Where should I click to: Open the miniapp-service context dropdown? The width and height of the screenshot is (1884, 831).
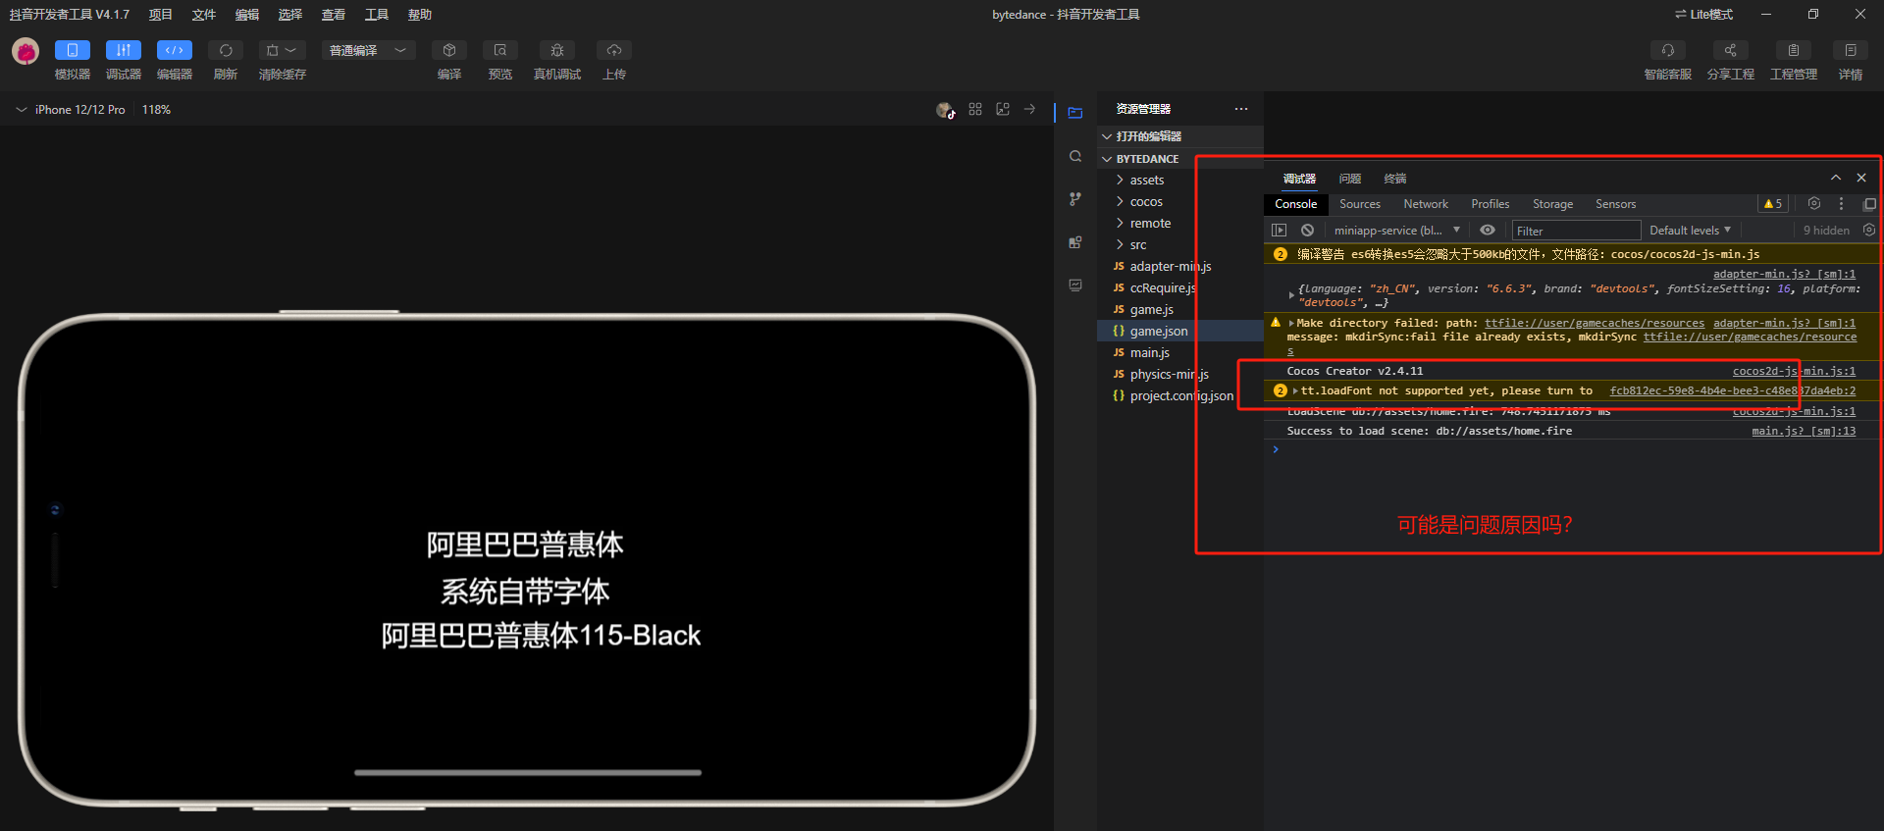point(1397,231)
